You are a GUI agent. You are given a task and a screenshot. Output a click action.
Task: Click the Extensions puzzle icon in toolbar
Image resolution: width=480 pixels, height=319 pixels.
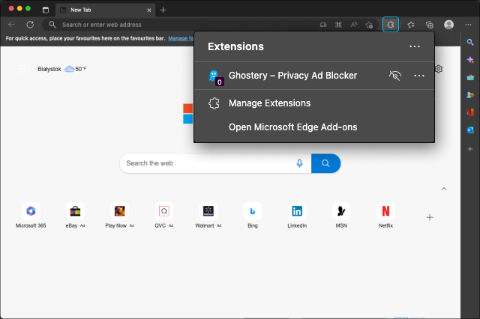pyautogui.click(x=390, y=25)
